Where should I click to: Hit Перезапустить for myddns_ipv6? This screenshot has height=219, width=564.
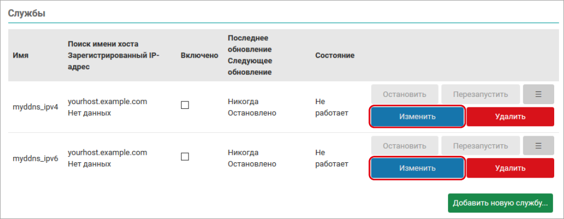pyautogui.click(x=480, y=146)
